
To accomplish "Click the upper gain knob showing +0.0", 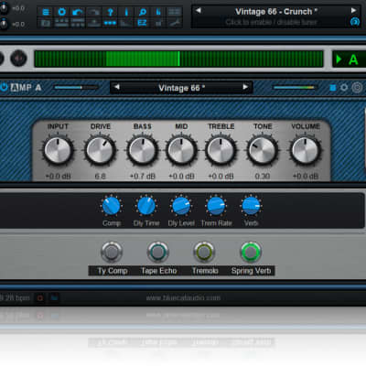I will point(4,8).
